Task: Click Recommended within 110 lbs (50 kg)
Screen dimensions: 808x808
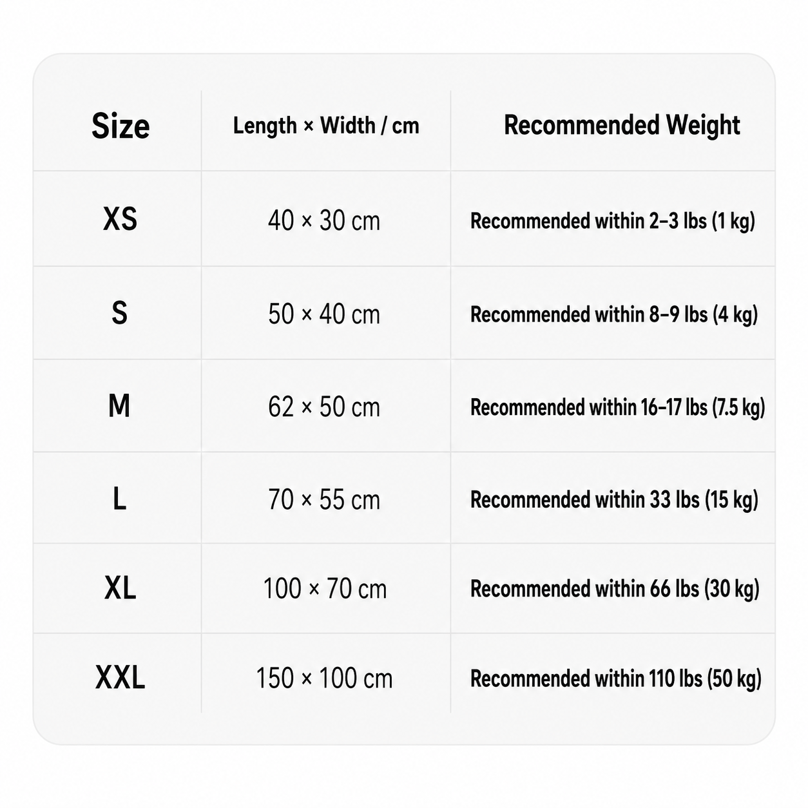Action: (x=616, y=678)
